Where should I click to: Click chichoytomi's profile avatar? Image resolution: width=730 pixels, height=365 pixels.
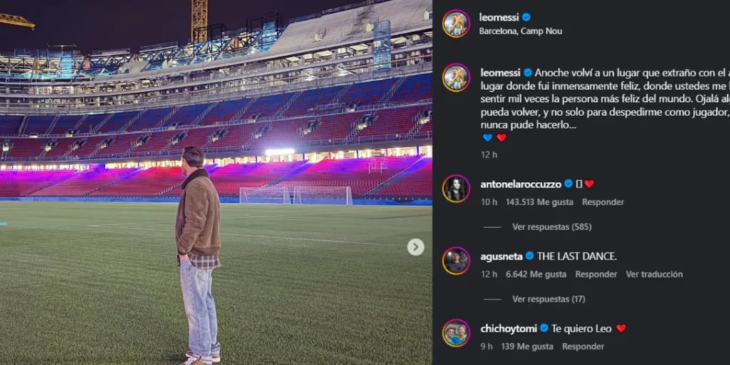tap(456, 333)
